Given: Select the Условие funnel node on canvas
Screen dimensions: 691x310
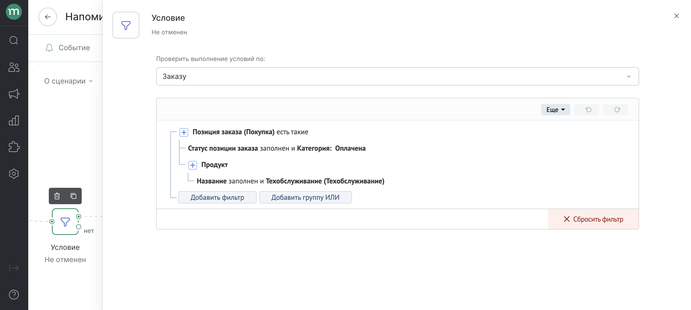Looking at the screenshot, I should 65,222.
